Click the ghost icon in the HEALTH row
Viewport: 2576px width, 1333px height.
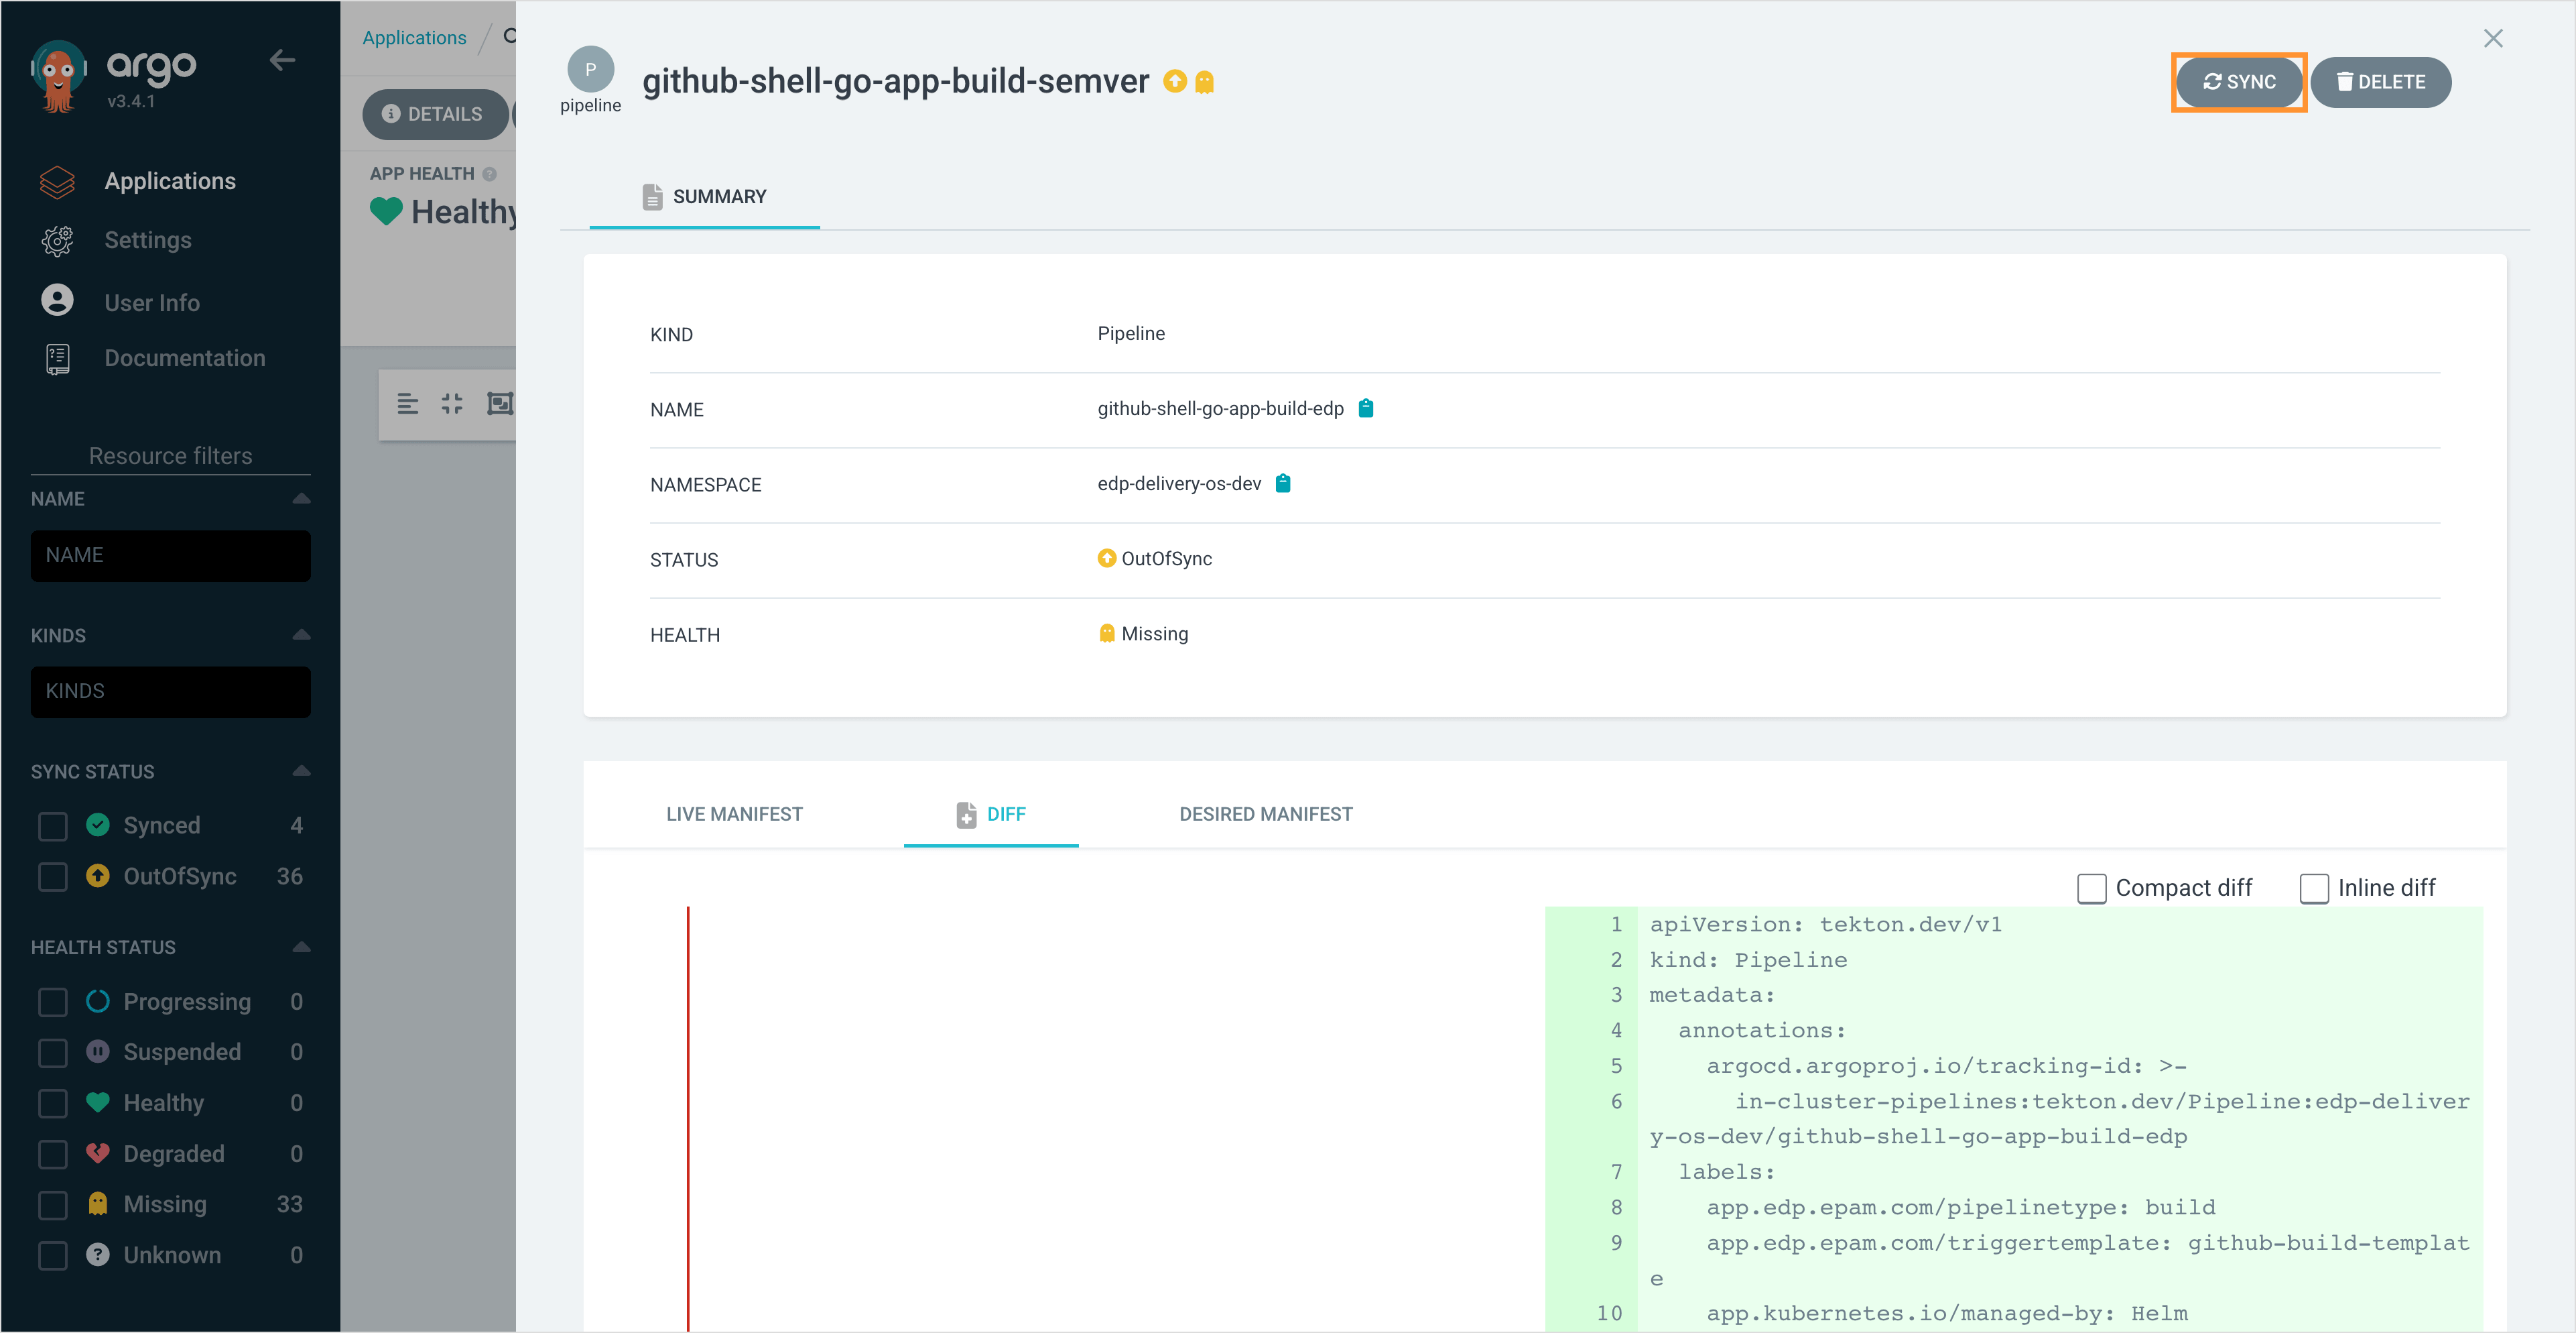point(1106,634)
